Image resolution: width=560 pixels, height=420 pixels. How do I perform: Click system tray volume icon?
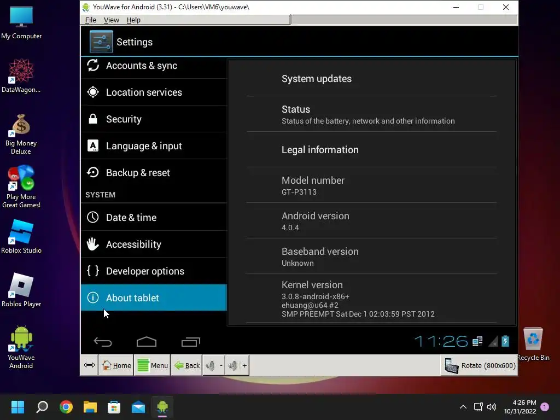point(492,407)
